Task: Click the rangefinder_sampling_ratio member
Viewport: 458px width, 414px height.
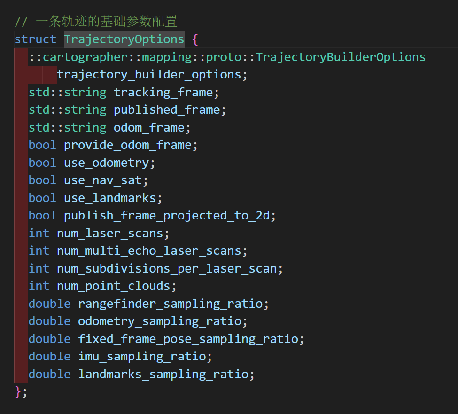Action: (x=171, y=304)
